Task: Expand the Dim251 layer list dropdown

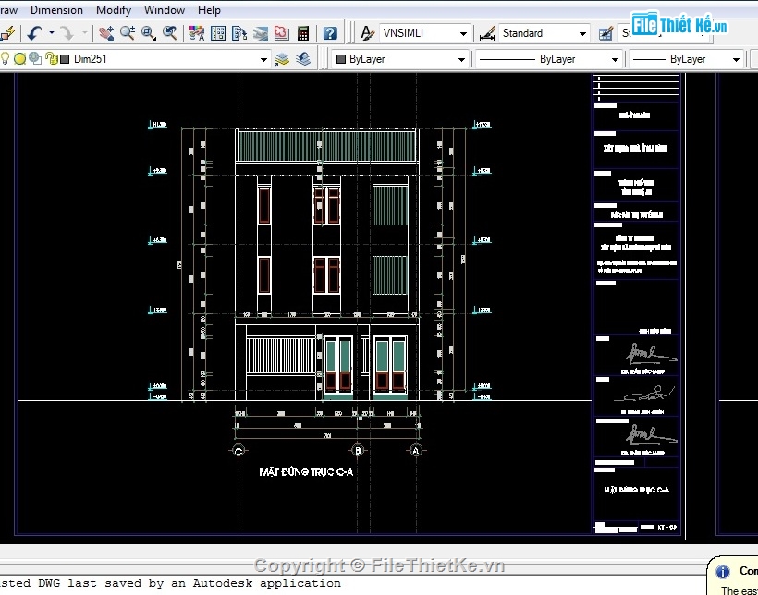Action: click(263, 59)
